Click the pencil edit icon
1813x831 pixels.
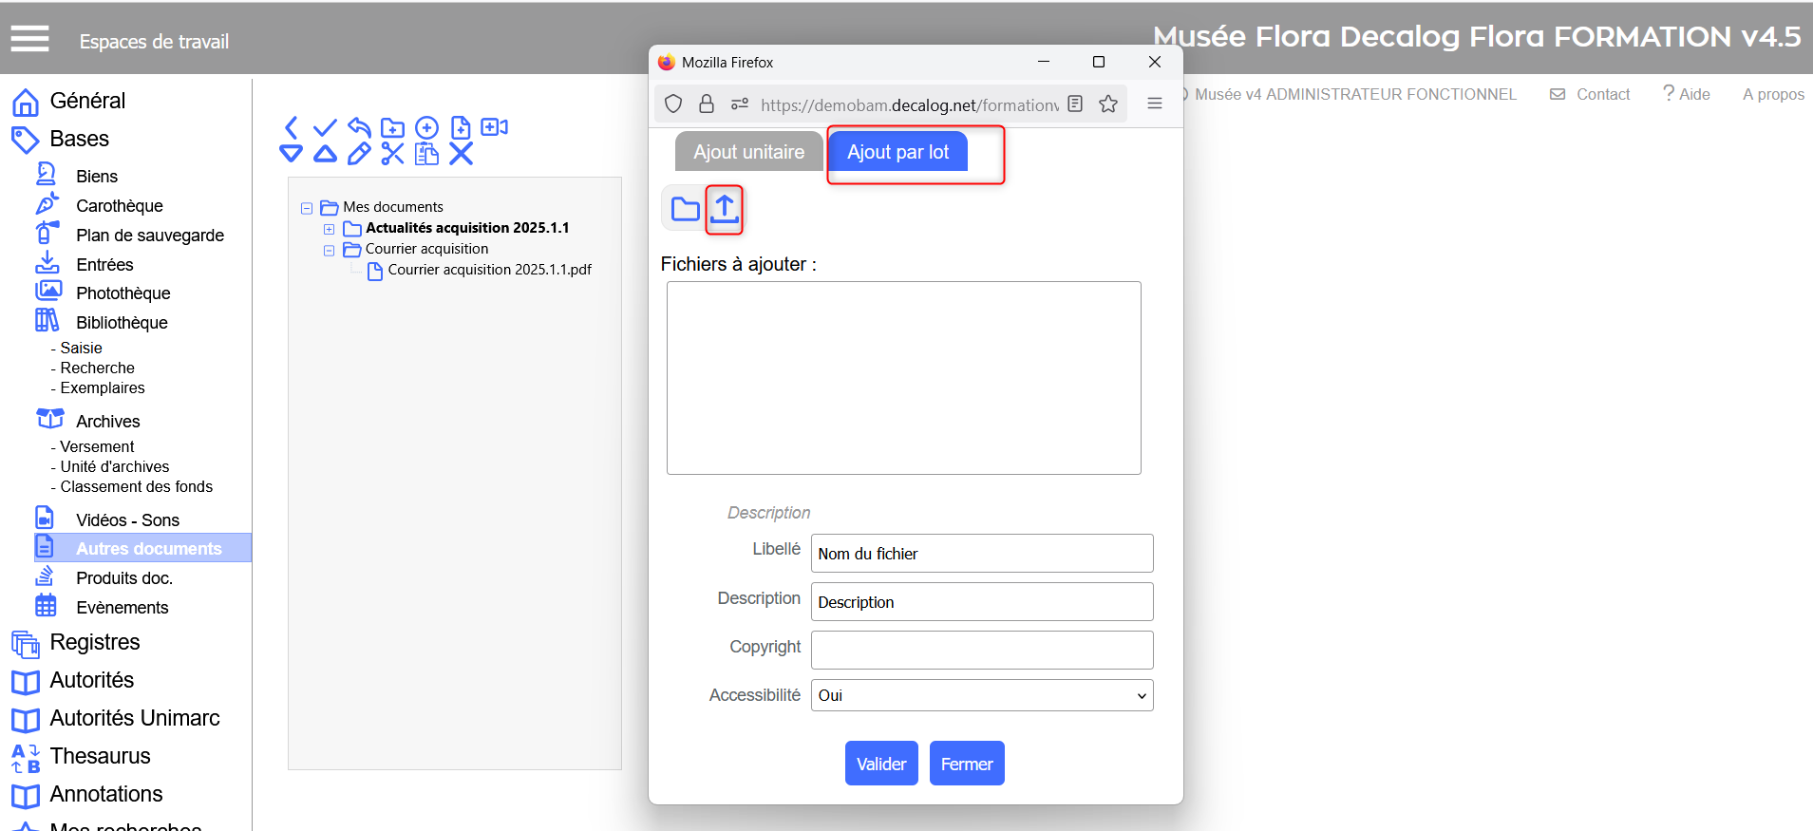coord(359,154)
